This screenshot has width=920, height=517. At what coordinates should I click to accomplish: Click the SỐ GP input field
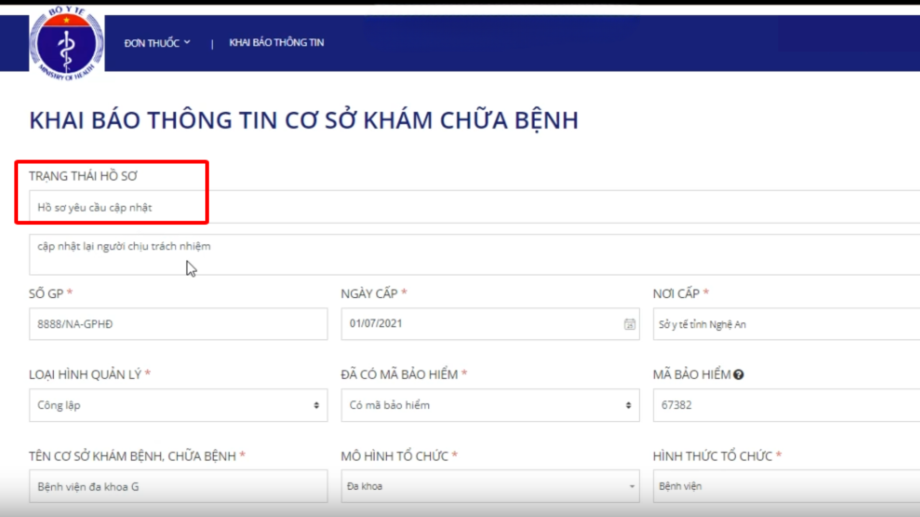(x=178, y=324)
